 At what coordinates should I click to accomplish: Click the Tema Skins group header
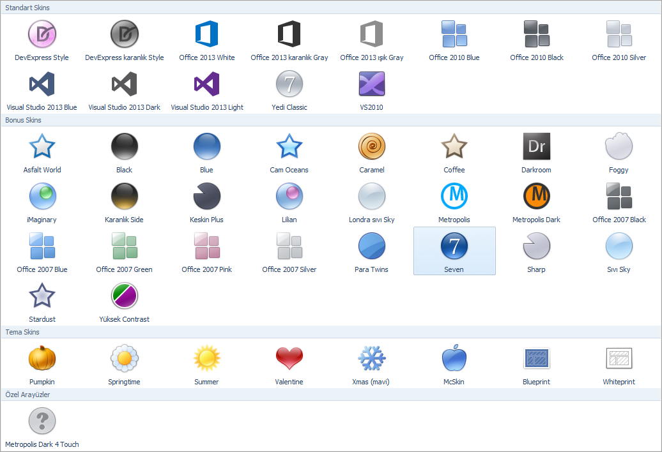point(331,332)
